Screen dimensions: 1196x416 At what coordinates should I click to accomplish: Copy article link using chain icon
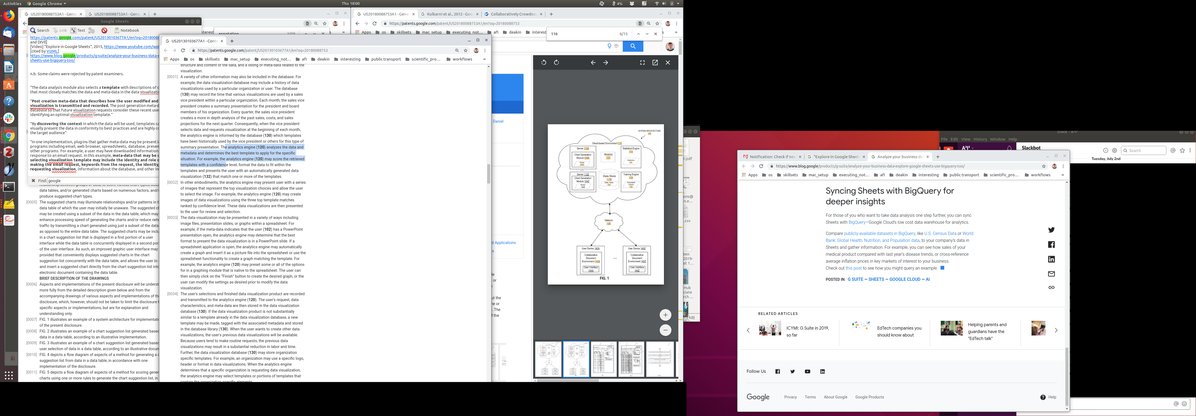click(x=1051, y=287)
